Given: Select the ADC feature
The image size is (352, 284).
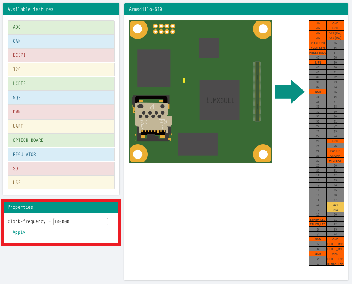Looking at the screenshot, I should click(x=61, y=27).
